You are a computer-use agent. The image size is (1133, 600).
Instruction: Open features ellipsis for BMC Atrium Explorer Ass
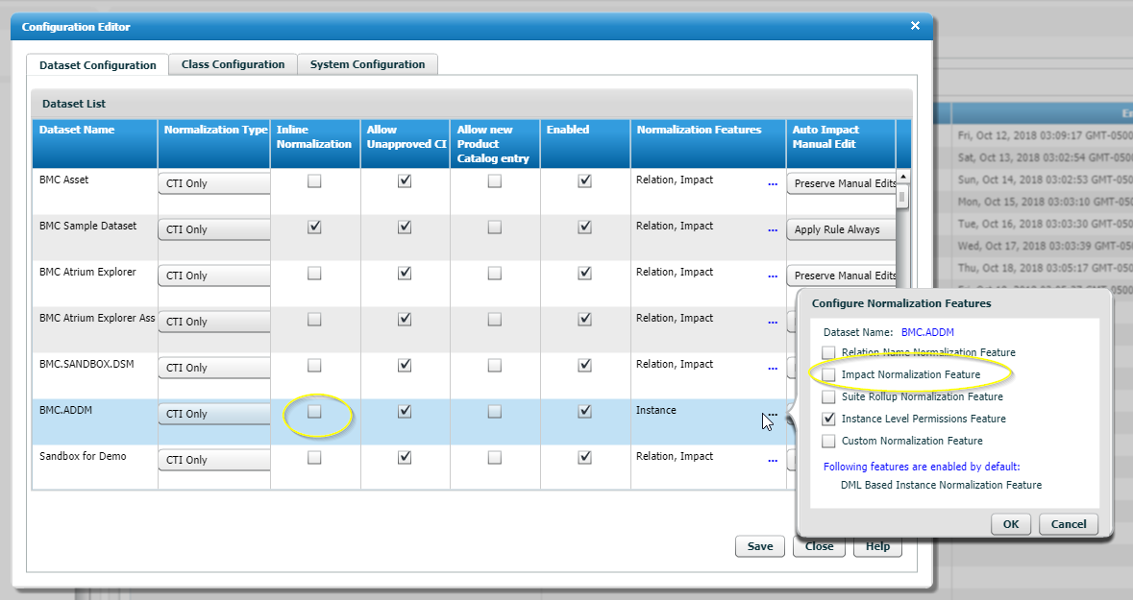coord(773,323)
